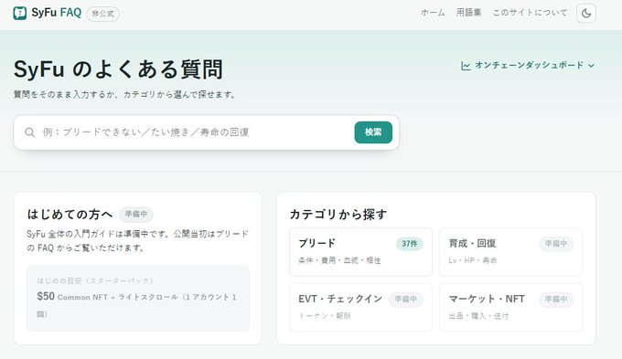Viewport: 622px width, 359px height.
Task: Open the EVT・チェックイン category card
Action: coord(360,307)
